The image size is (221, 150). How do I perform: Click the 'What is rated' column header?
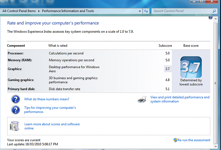coord(58,46)
